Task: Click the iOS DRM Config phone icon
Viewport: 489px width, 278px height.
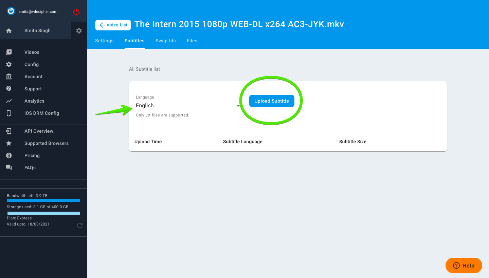Action: tap(9, 113)
